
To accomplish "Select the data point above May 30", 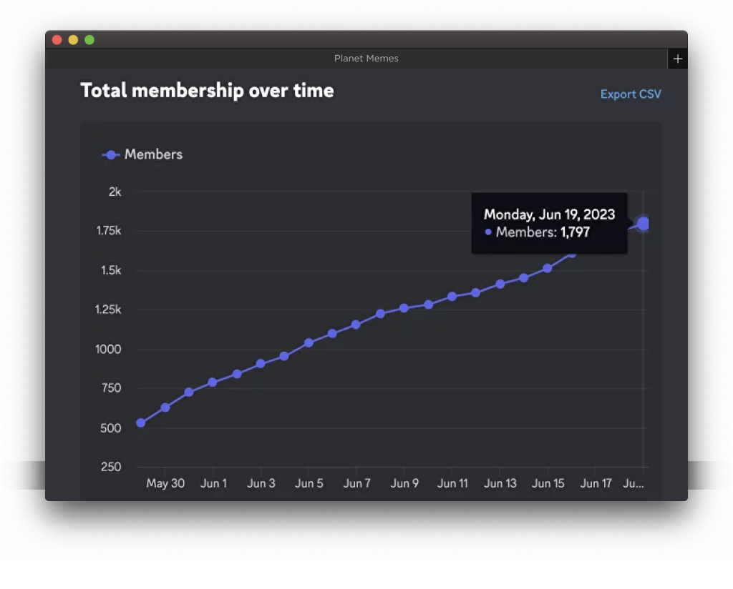I will 165,407.
